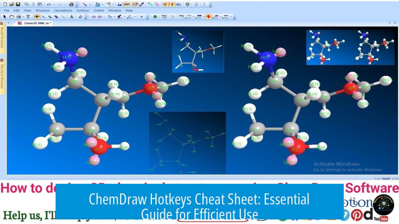Undo the last action
This screenshot has width=399, height=224.
49,4
